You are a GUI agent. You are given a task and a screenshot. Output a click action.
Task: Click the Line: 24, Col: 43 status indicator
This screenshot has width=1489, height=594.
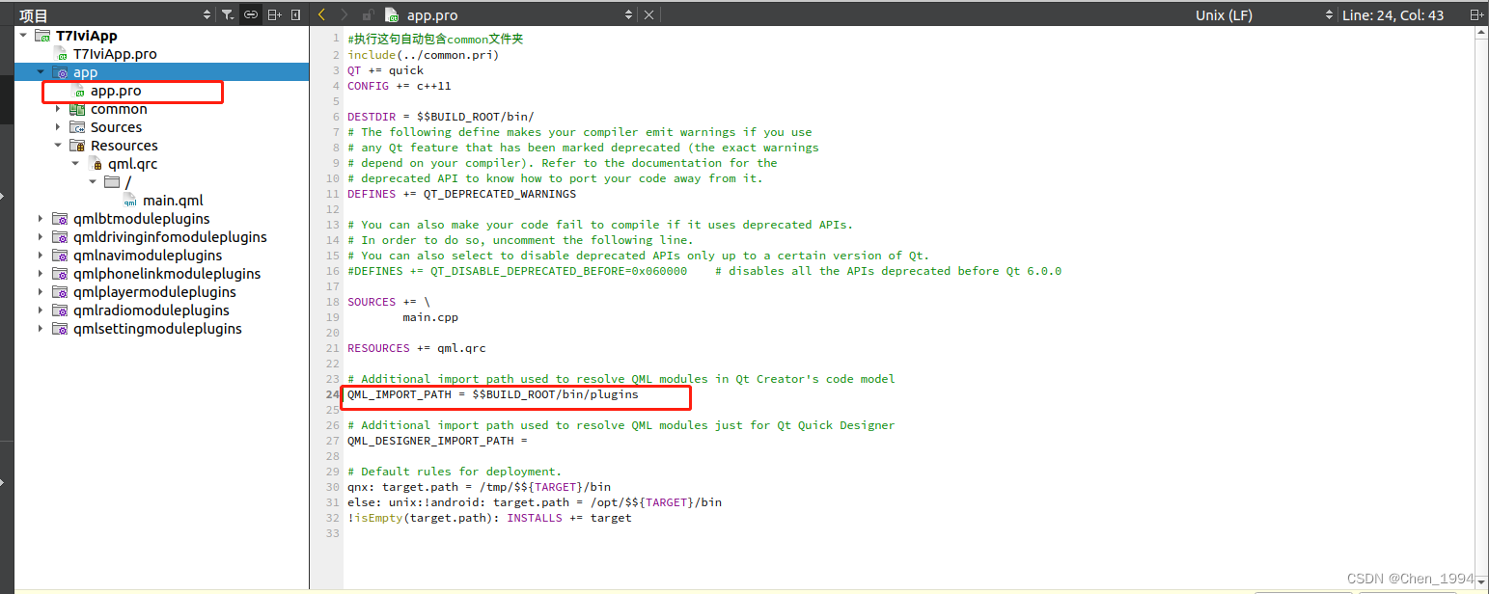(1392, 14)
